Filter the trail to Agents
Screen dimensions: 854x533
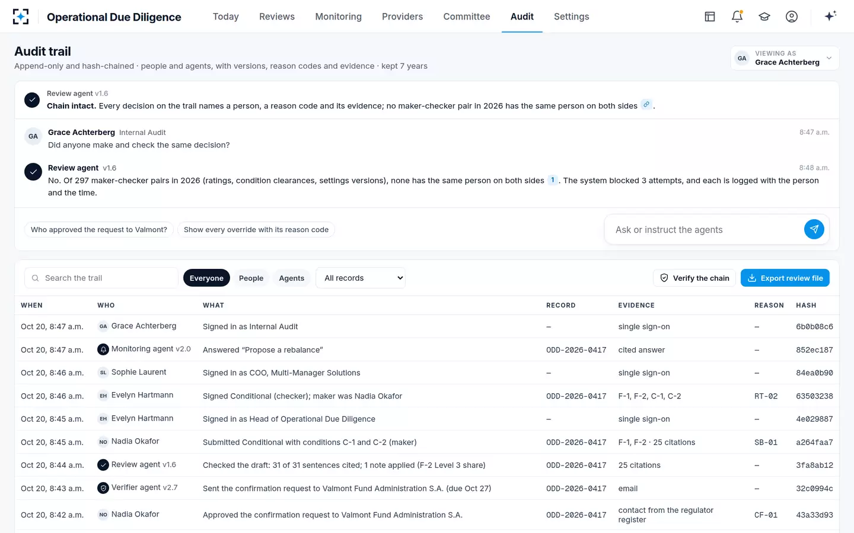pyautogui.click(x=291, y=278)
